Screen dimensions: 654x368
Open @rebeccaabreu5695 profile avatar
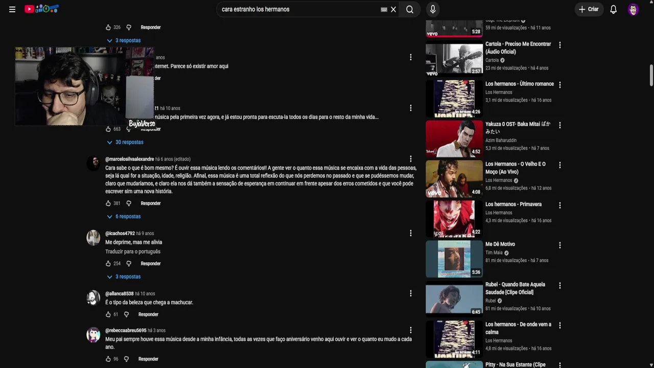pos(94,335)
